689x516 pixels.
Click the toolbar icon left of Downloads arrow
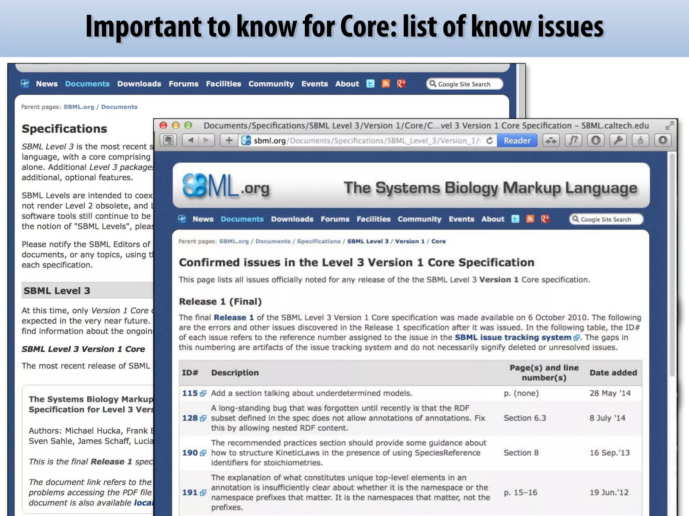click(x=640, y=140)
